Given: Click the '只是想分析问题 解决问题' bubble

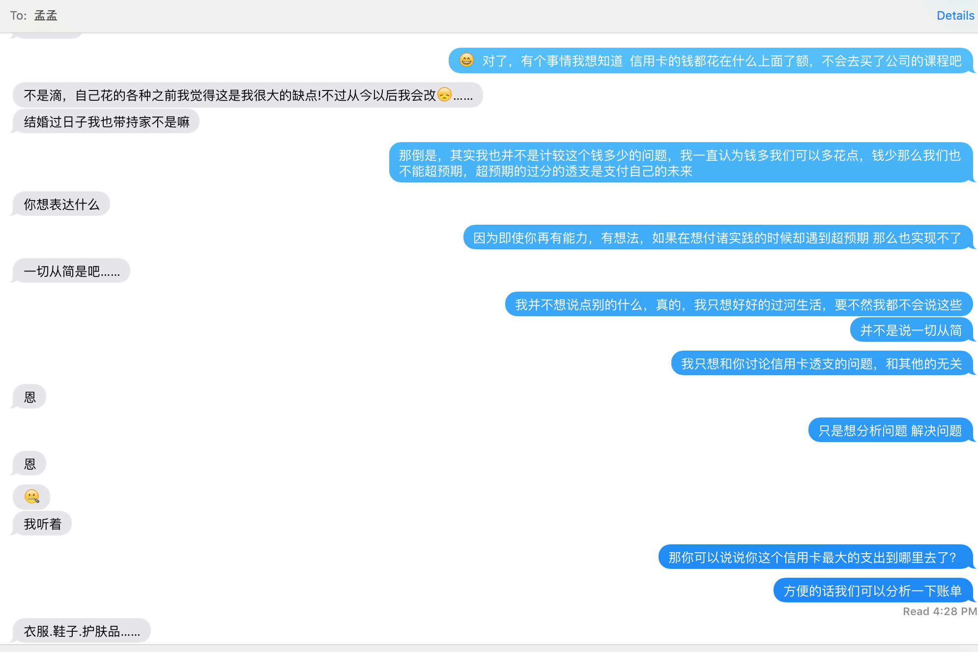Looking at the screenshot, I should point(890,430).
